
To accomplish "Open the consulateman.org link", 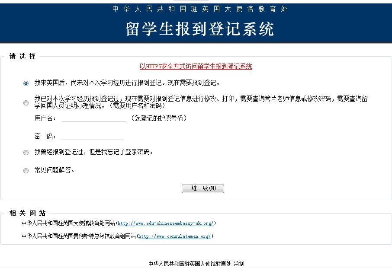I will coord(175,236).
